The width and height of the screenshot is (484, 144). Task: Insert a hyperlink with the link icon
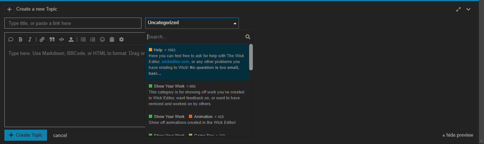42,39
